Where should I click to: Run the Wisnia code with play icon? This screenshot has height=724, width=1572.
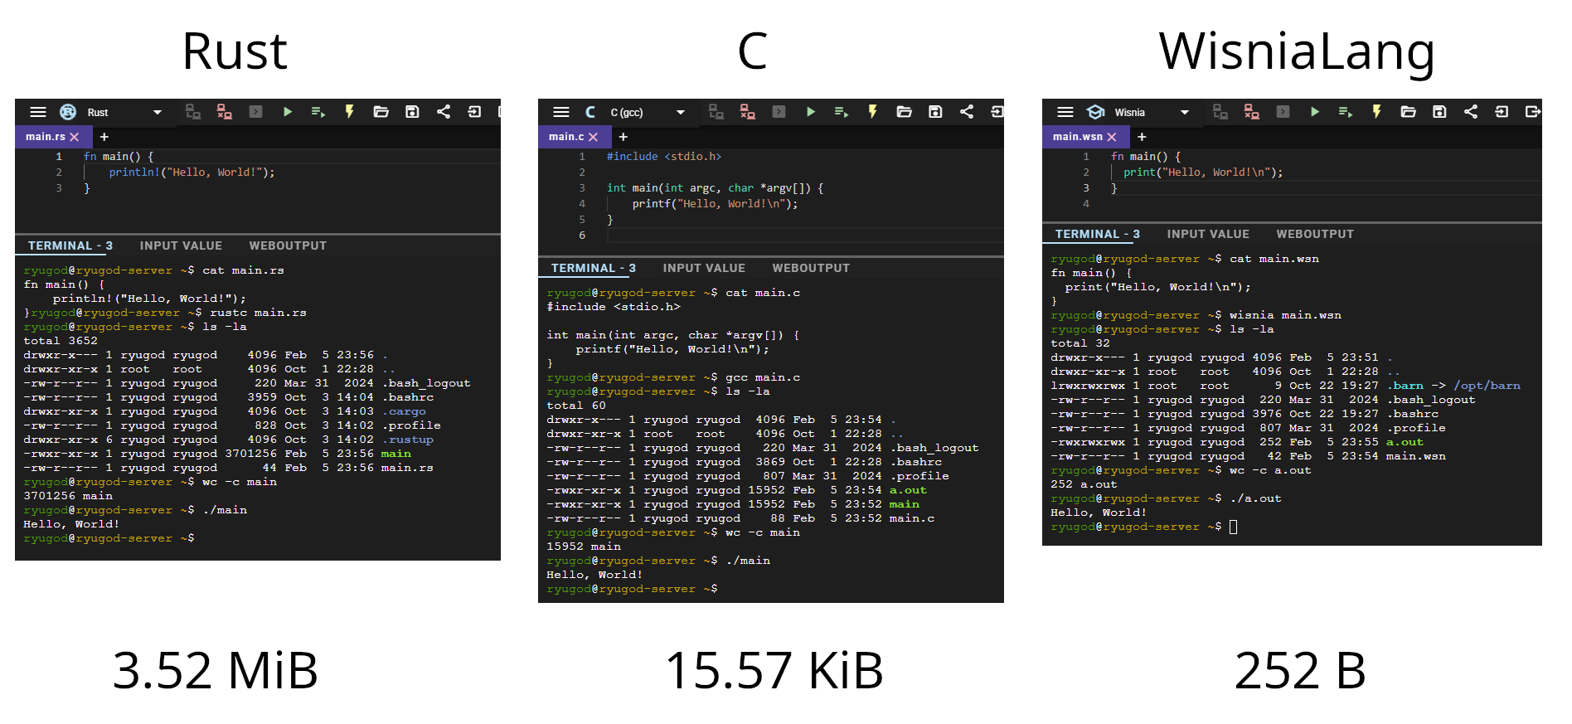pyautogui.click(x=1314, y=112)
